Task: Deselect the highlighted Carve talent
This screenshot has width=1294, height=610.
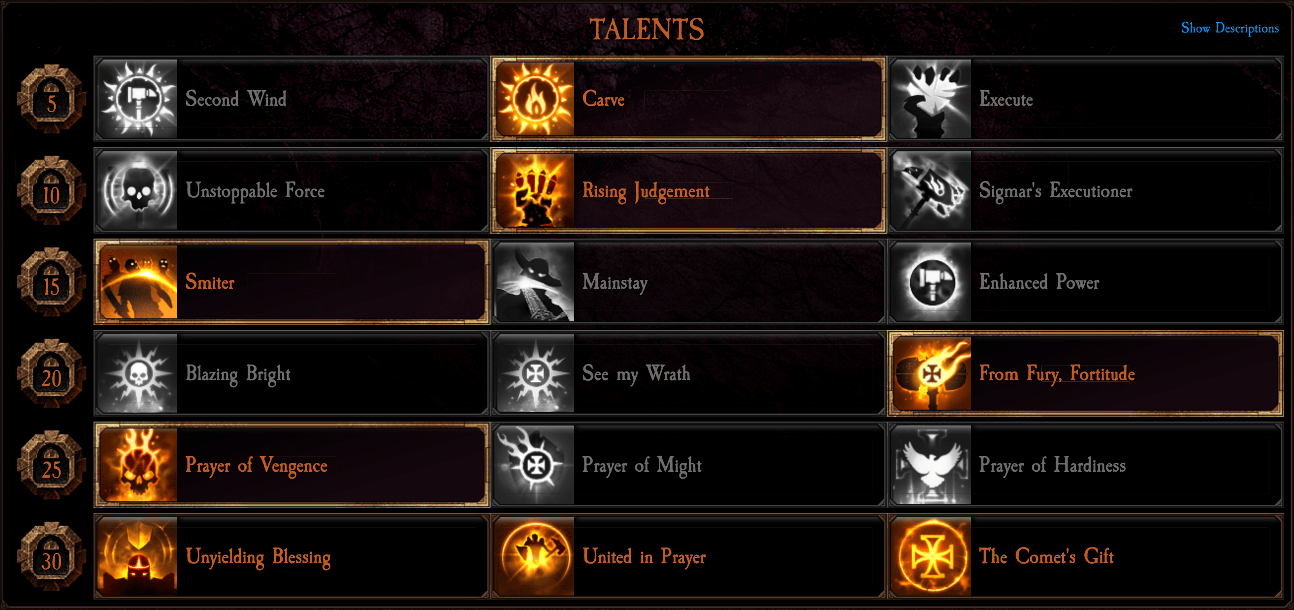Action: pyautogui.click(x=689, y=99)
